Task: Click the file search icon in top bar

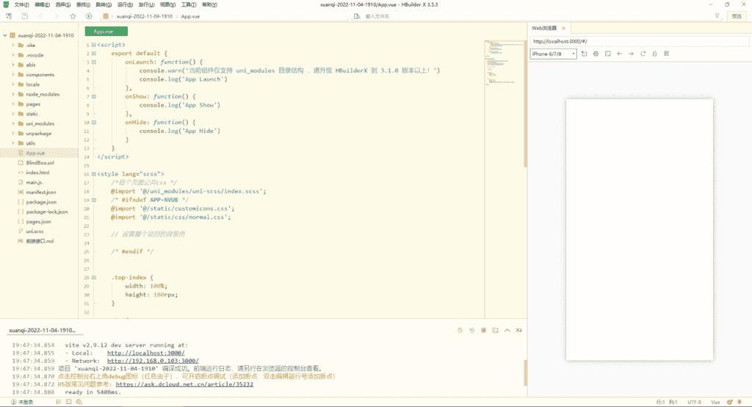Action: coord(357,16)
